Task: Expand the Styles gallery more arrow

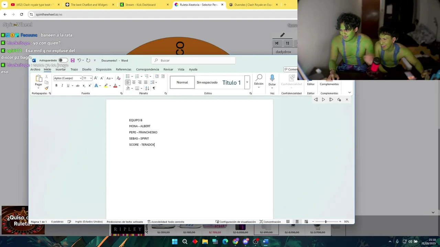Action: coord(247,82)
